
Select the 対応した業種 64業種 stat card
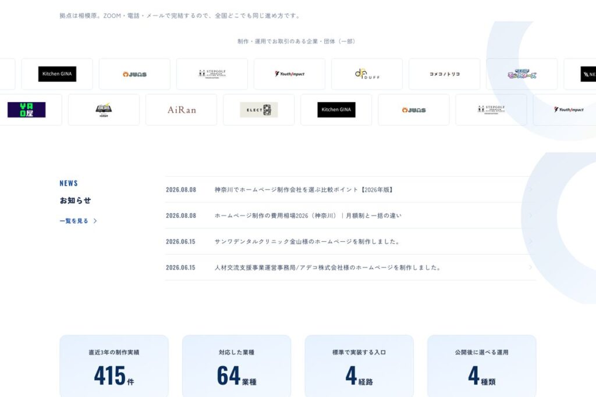click(x=236, y=366)
